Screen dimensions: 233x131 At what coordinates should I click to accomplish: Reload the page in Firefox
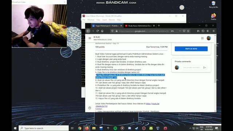[x=98, y=31]
